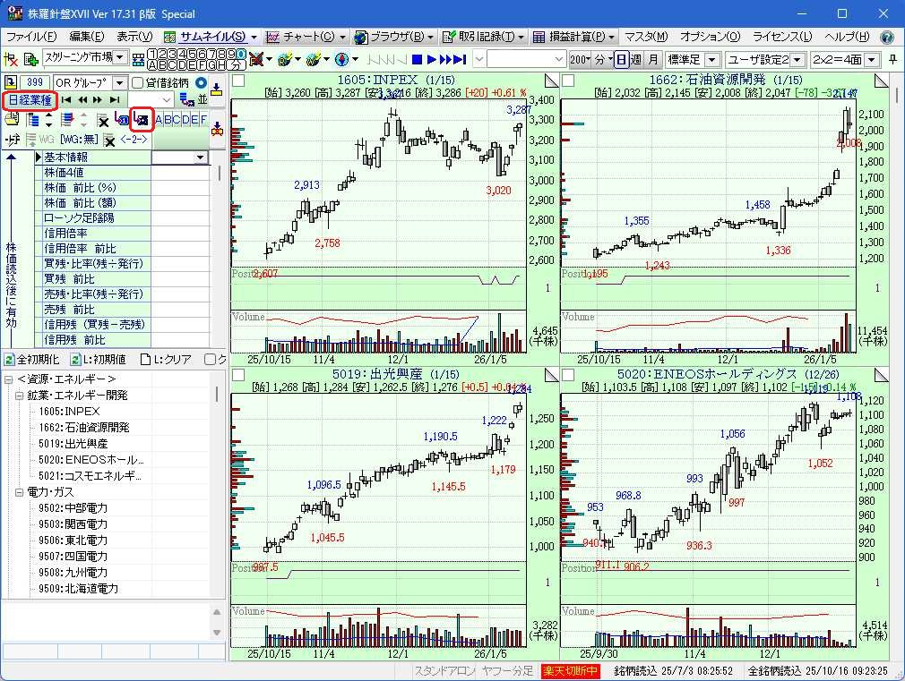Collapse the 電力・ガス tree node
The height and width of the screenshot is (681, 905).
(20, 492)
